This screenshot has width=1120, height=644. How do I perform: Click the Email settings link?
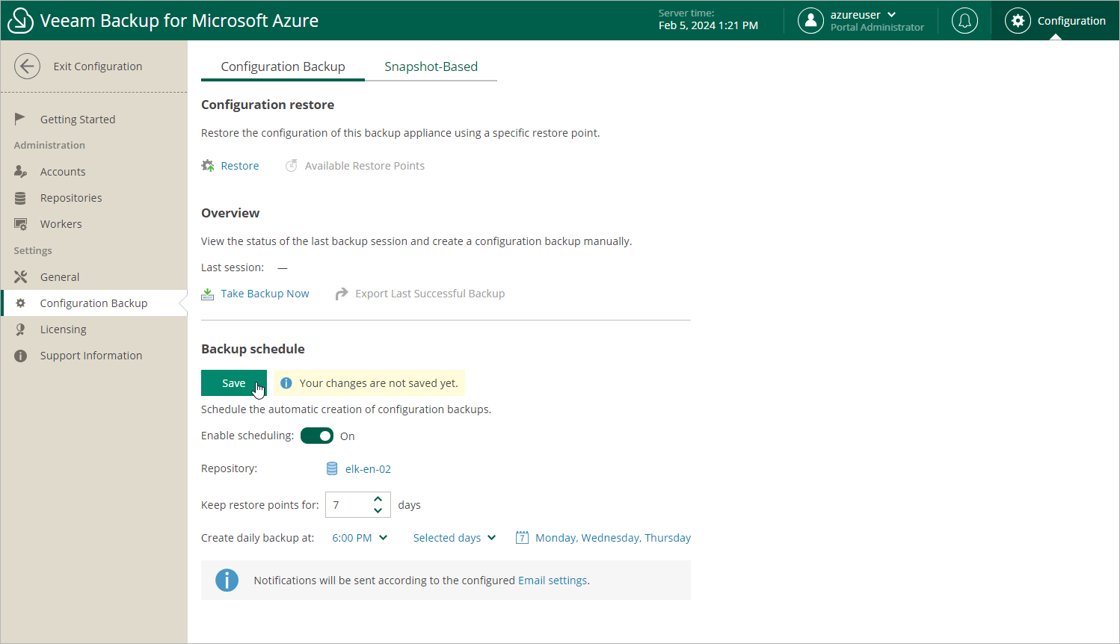[x=553, y=580]
